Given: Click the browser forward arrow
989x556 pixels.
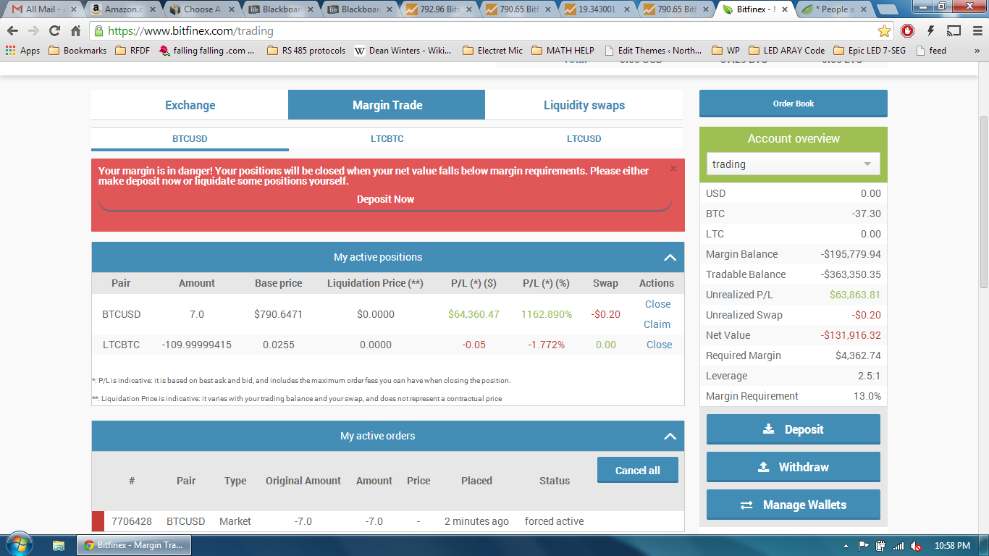Looking at the screenshot, I should [33, 31].
